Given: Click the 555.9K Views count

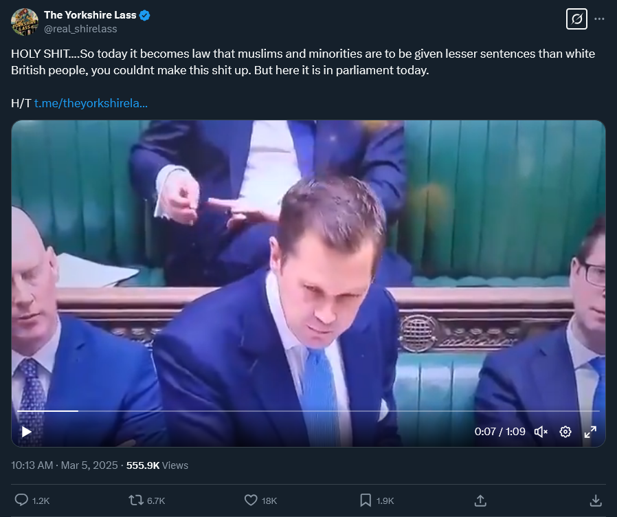Looking at the screenshot, I should pyautogui.click(x=157, y=465).
